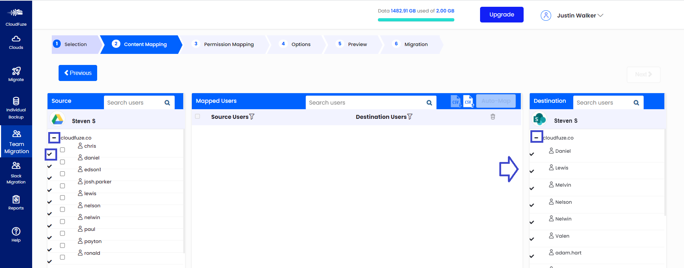Click the Upgrade button

tap(501, 15)
